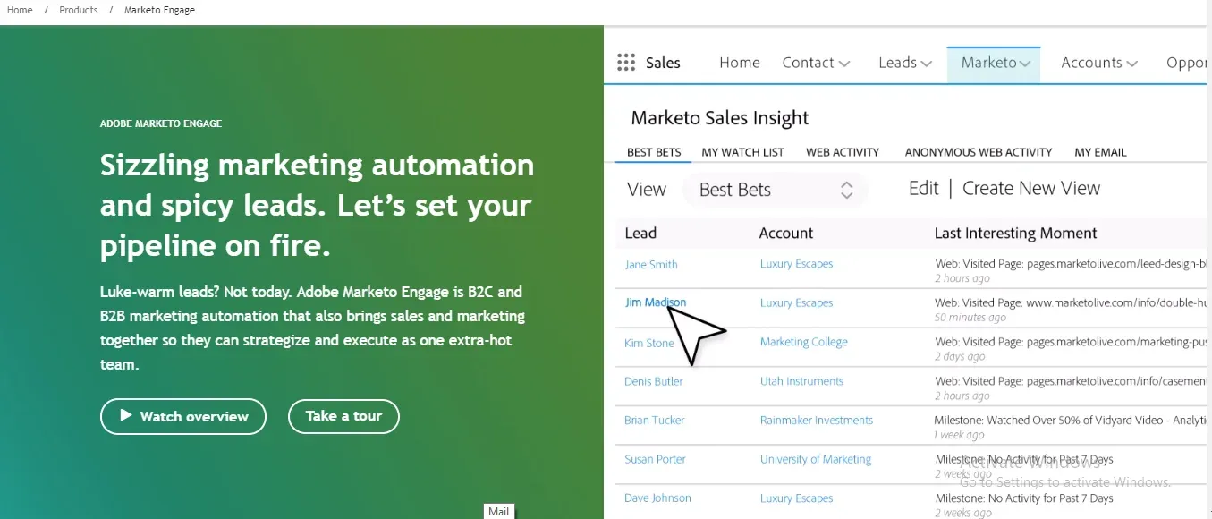This screenshot has height=519, width=1212.
Task: Switch to ANONYMOUS WEB ACTIVITY tab
Action: (x=979, y=152)
